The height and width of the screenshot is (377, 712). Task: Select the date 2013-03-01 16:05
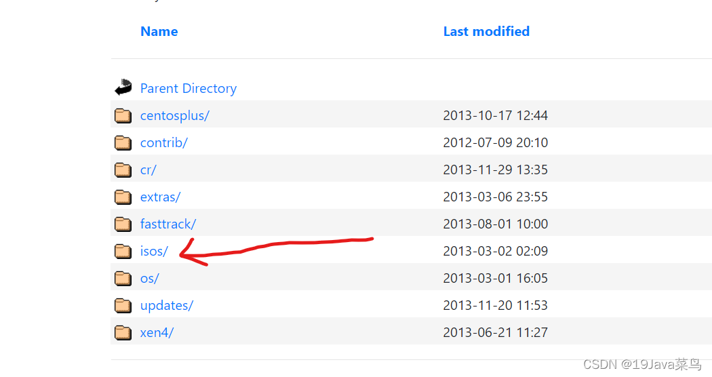[x=496, y=278]
